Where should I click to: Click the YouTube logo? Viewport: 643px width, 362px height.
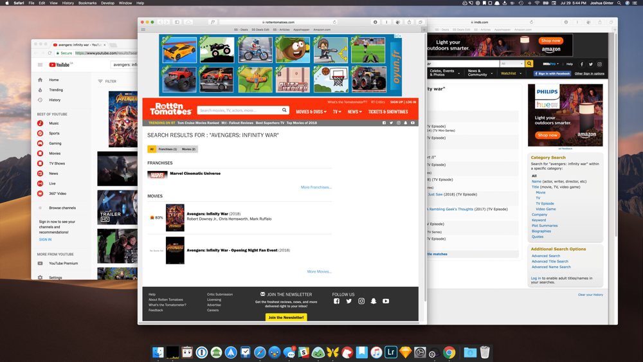[60, 65]
